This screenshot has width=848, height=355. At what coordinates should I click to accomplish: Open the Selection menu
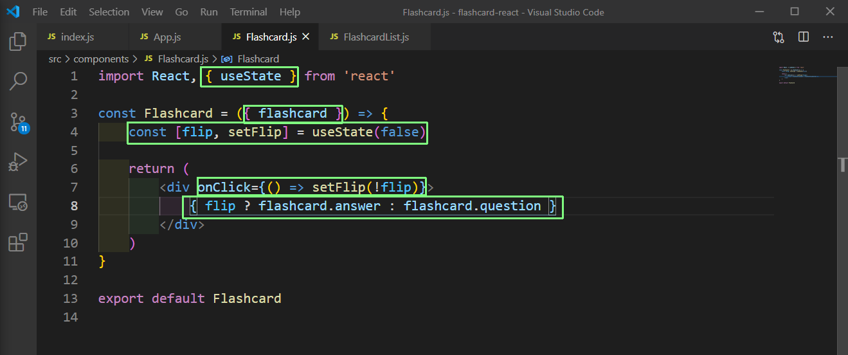click(109, 12)
